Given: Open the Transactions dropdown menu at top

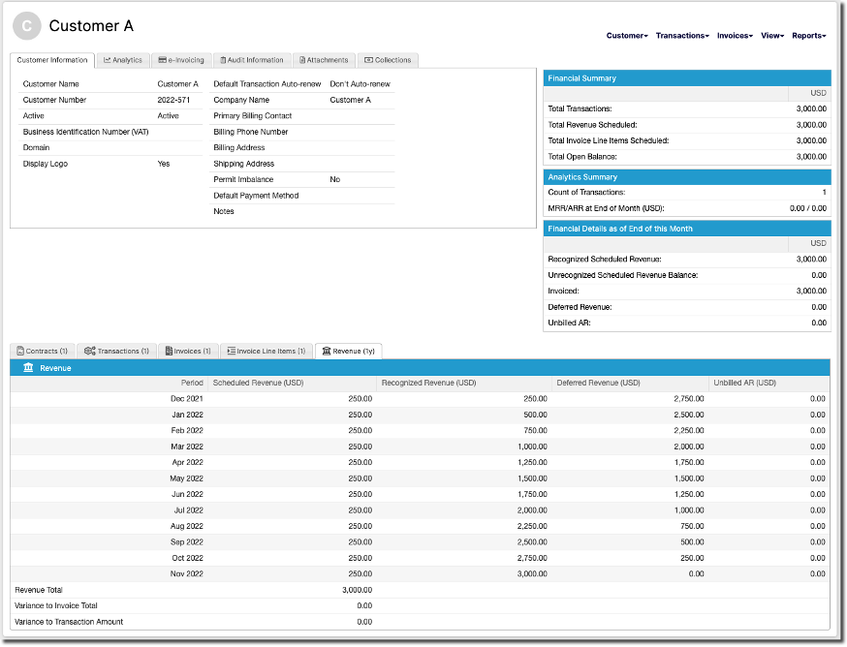Looking at the screenshot, I should tap(682, 36).
